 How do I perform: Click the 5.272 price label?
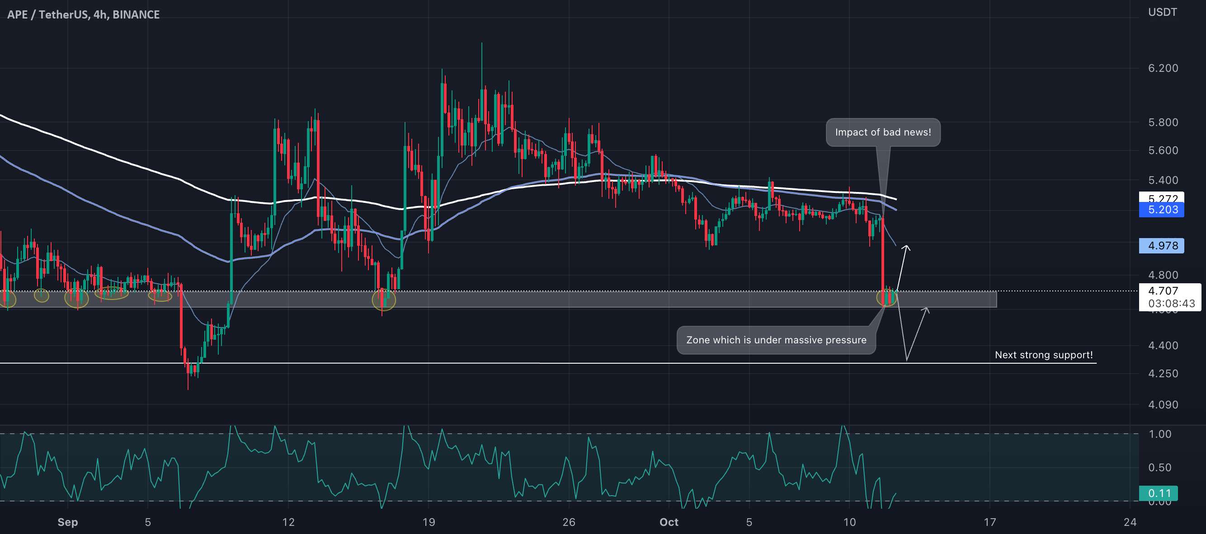pos(1162,197)
